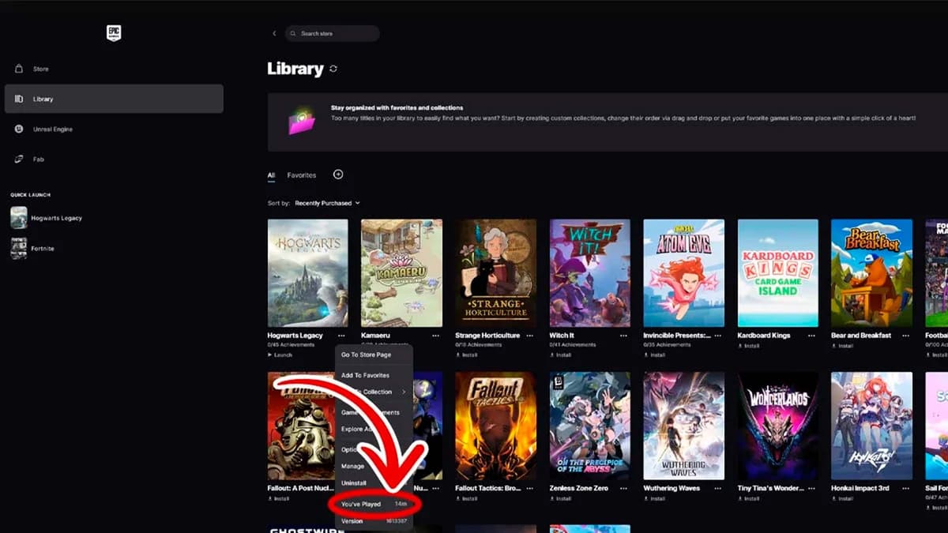This screenshot has height=533, width=948.
Task: Launch Fortnite from Quick Launch
Action: 43,249
